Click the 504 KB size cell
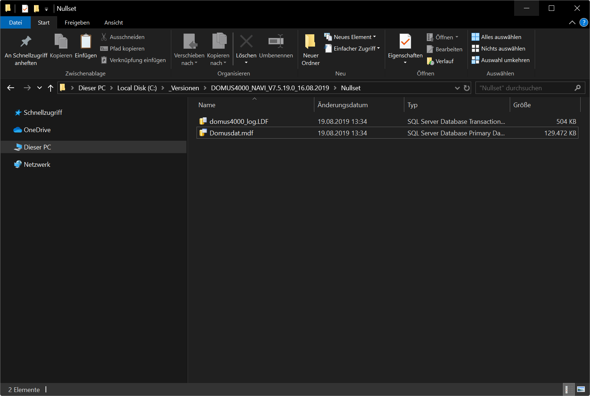590x396 pixels. [566, 121]
